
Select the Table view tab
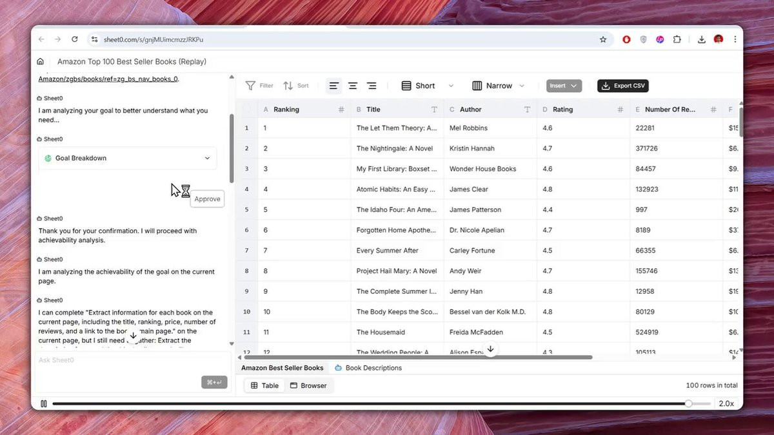coord(264,385)
